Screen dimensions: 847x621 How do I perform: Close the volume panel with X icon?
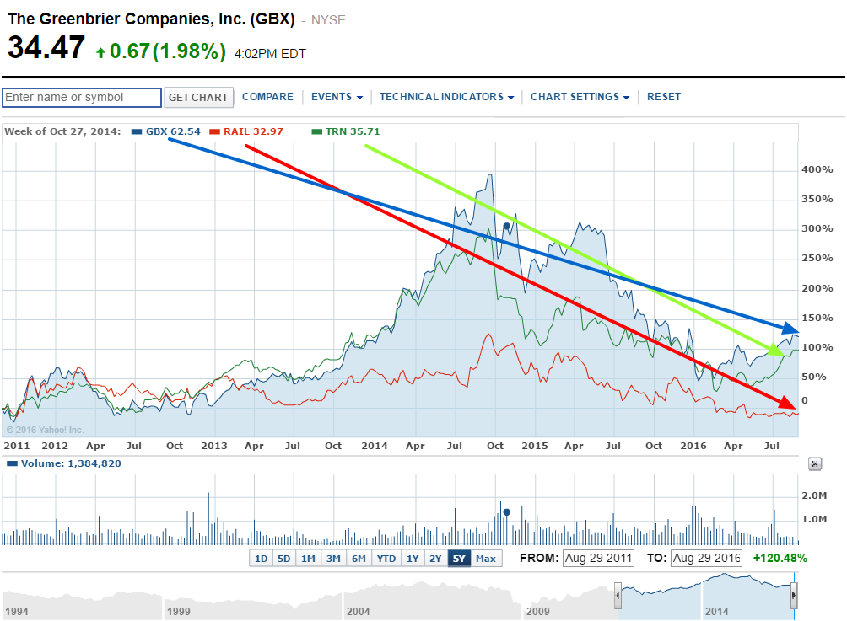(815, 463)
